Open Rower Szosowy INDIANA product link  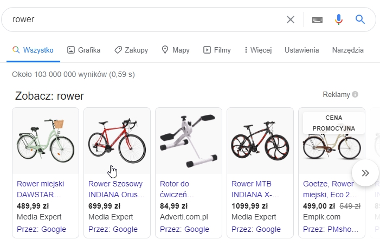(117, 189)
